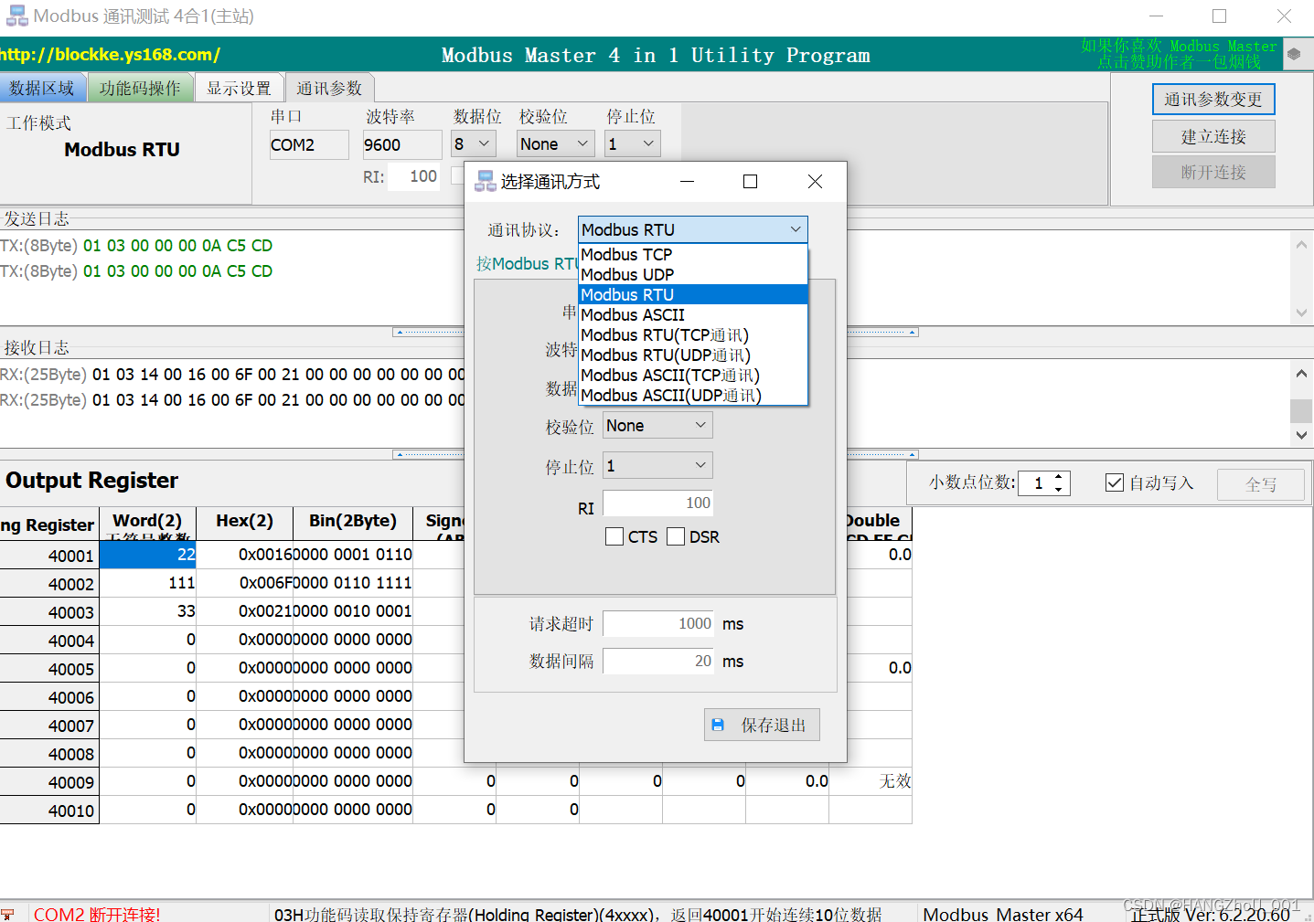Enable the DSR checkbox
The height and width of the screenshot is (922, 1314).
pyautogui.click(x=676, y=536)
